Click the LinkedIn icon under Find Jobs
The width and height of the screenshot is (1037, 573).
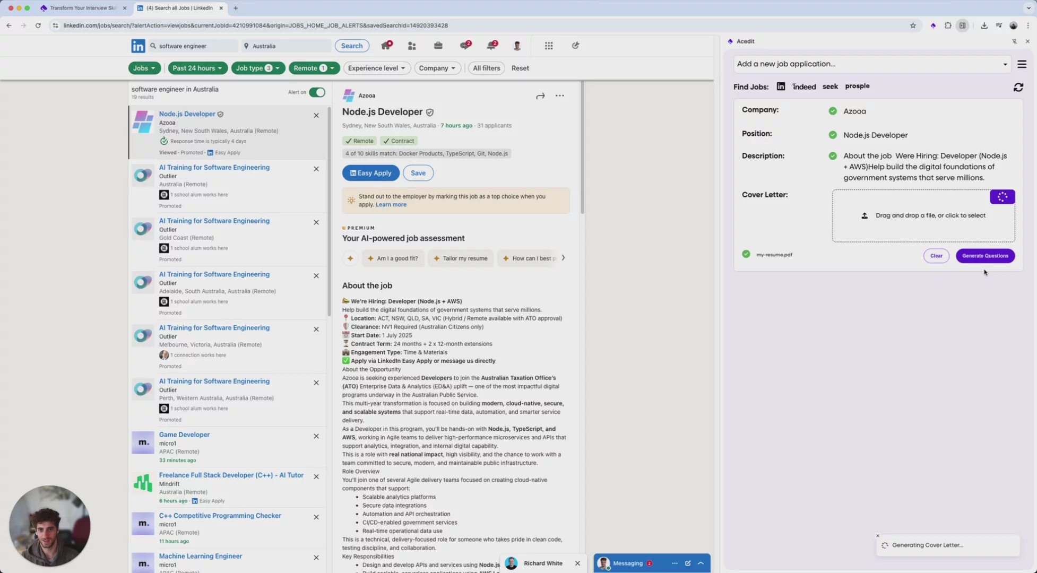point(781,86)
